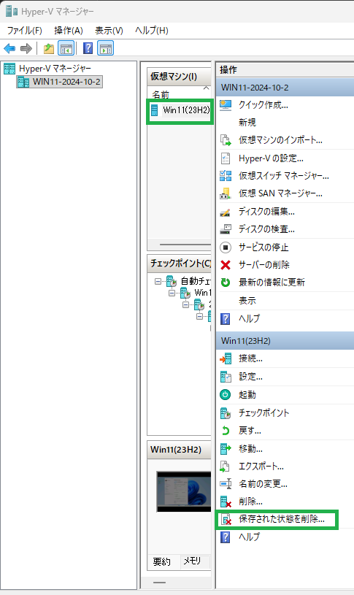
Task: Click ヘルプ icon under server actions
Action: 226,319
